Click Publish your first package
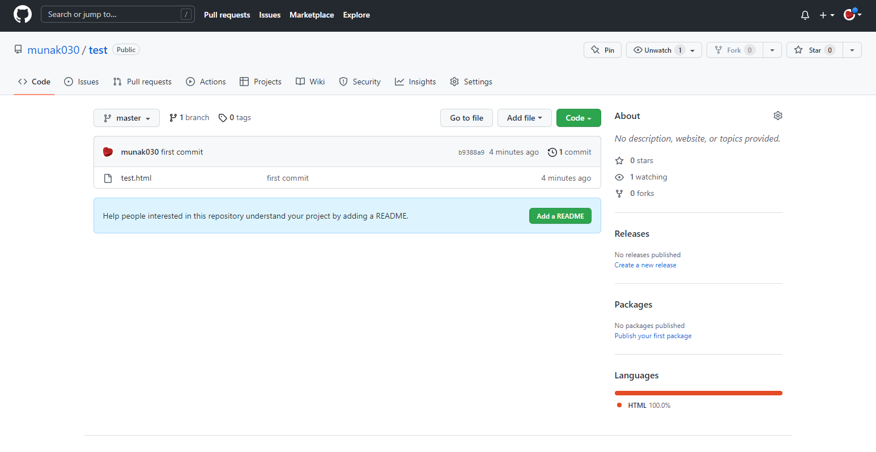Image resolution: width=876 pixels, height=452 pixels. (653, 336)
